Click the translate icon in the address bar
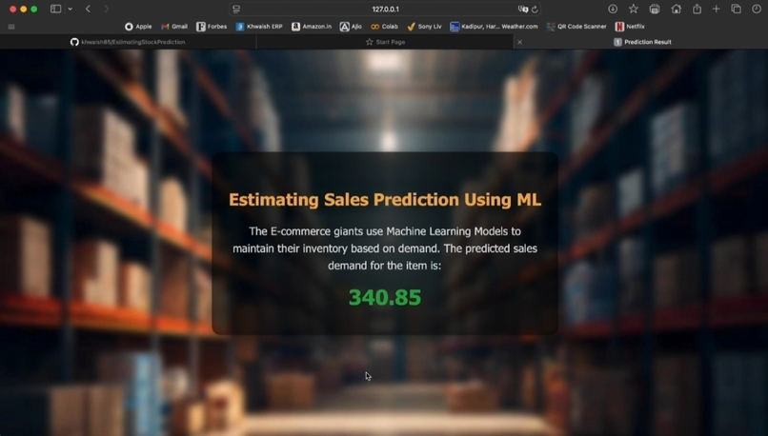 522,9
